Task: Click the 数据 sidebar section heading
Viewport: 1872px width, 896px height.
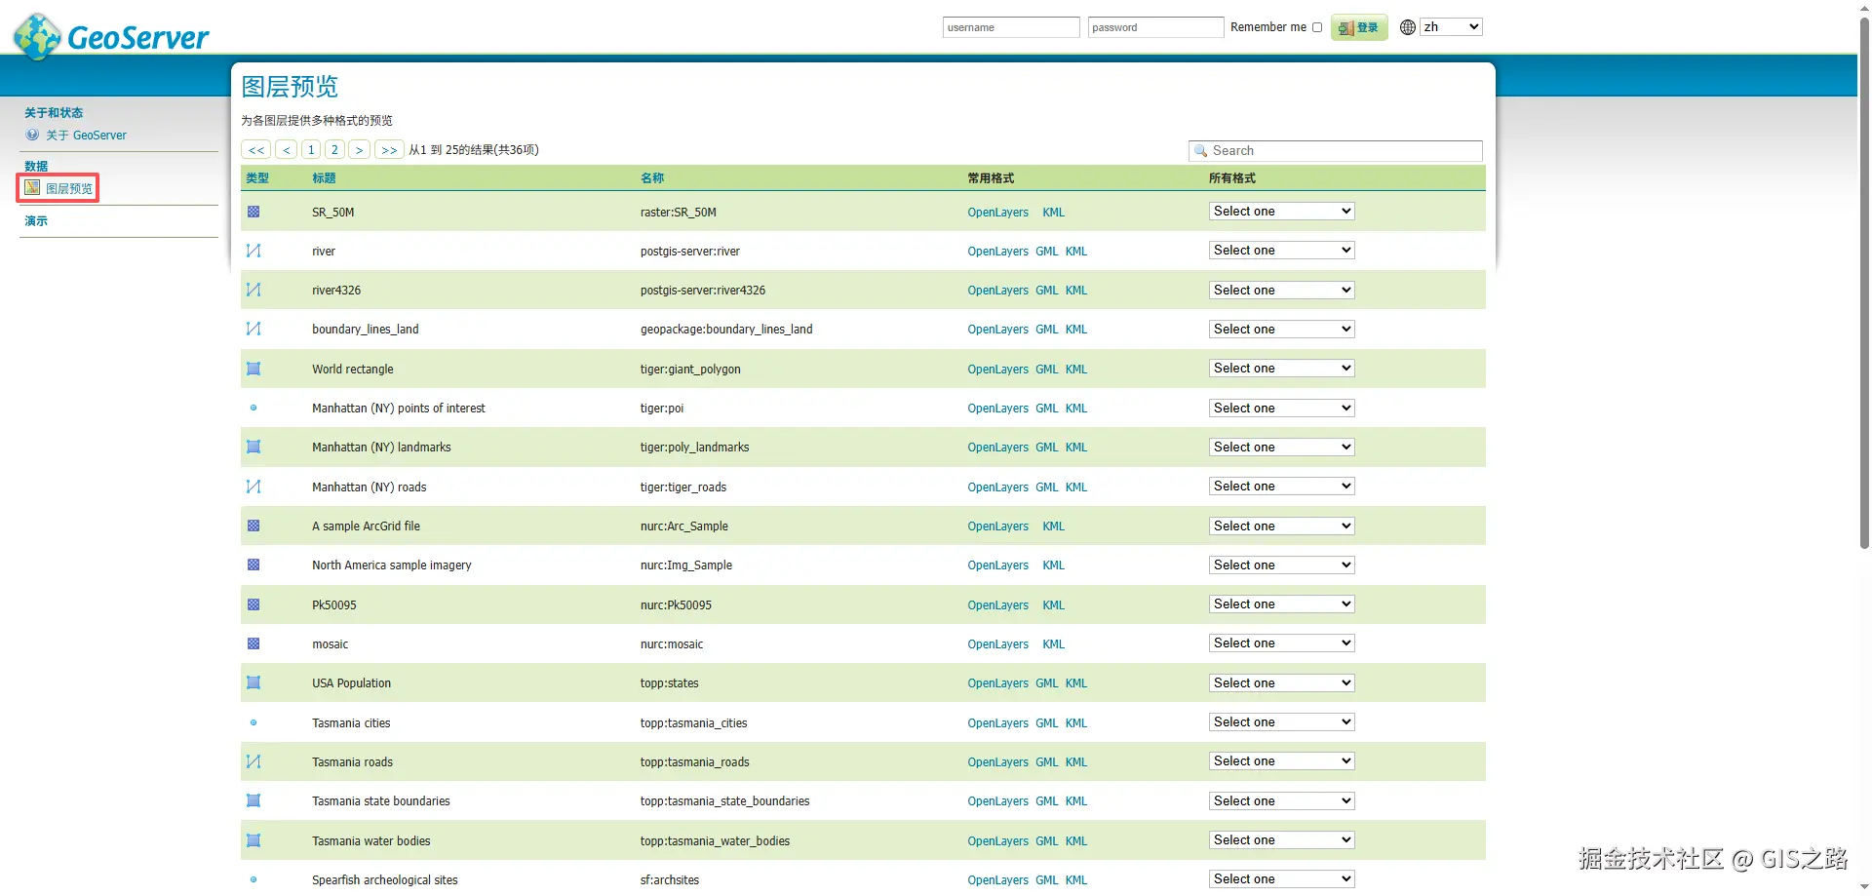Action: click(x=36, y=167)
